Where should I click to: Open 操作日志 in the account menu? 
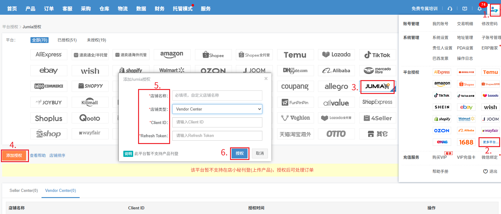click(465, 58)
